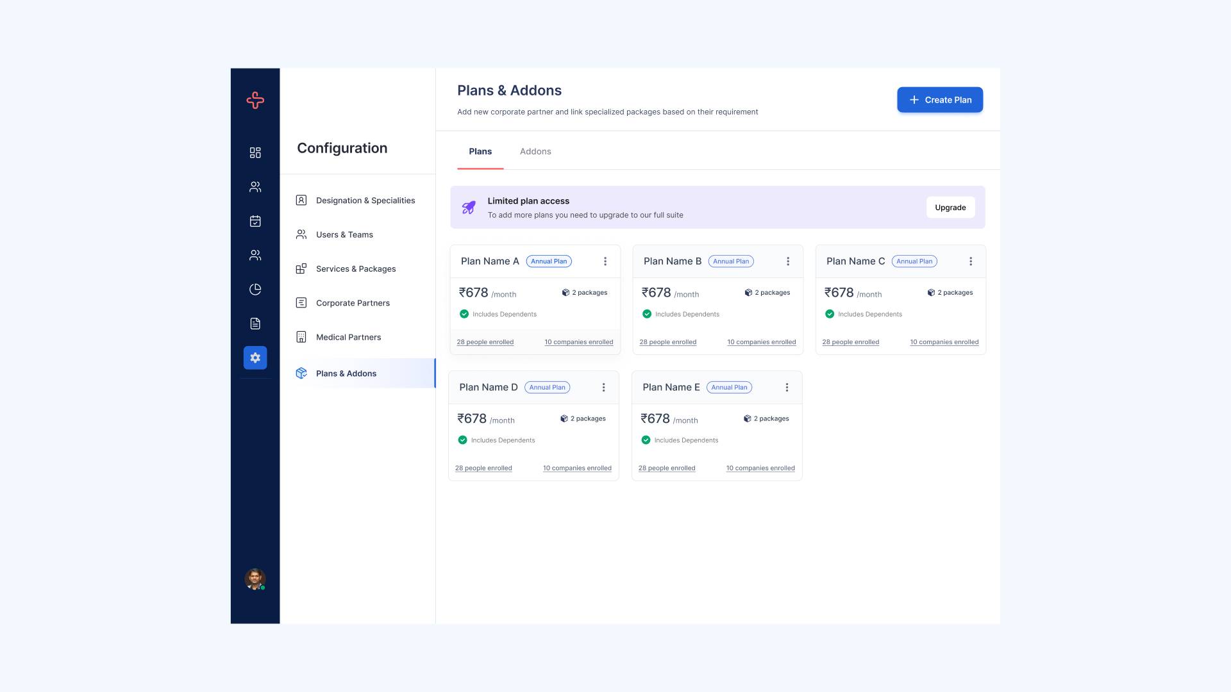
Task: Click the profile avatar at sidebar bottom
Action: tap(254, 579)
